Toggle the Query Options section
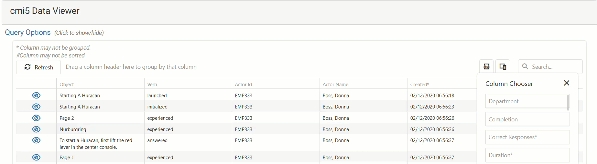Screen dimensions: 597x164 (x=28, y=32)
